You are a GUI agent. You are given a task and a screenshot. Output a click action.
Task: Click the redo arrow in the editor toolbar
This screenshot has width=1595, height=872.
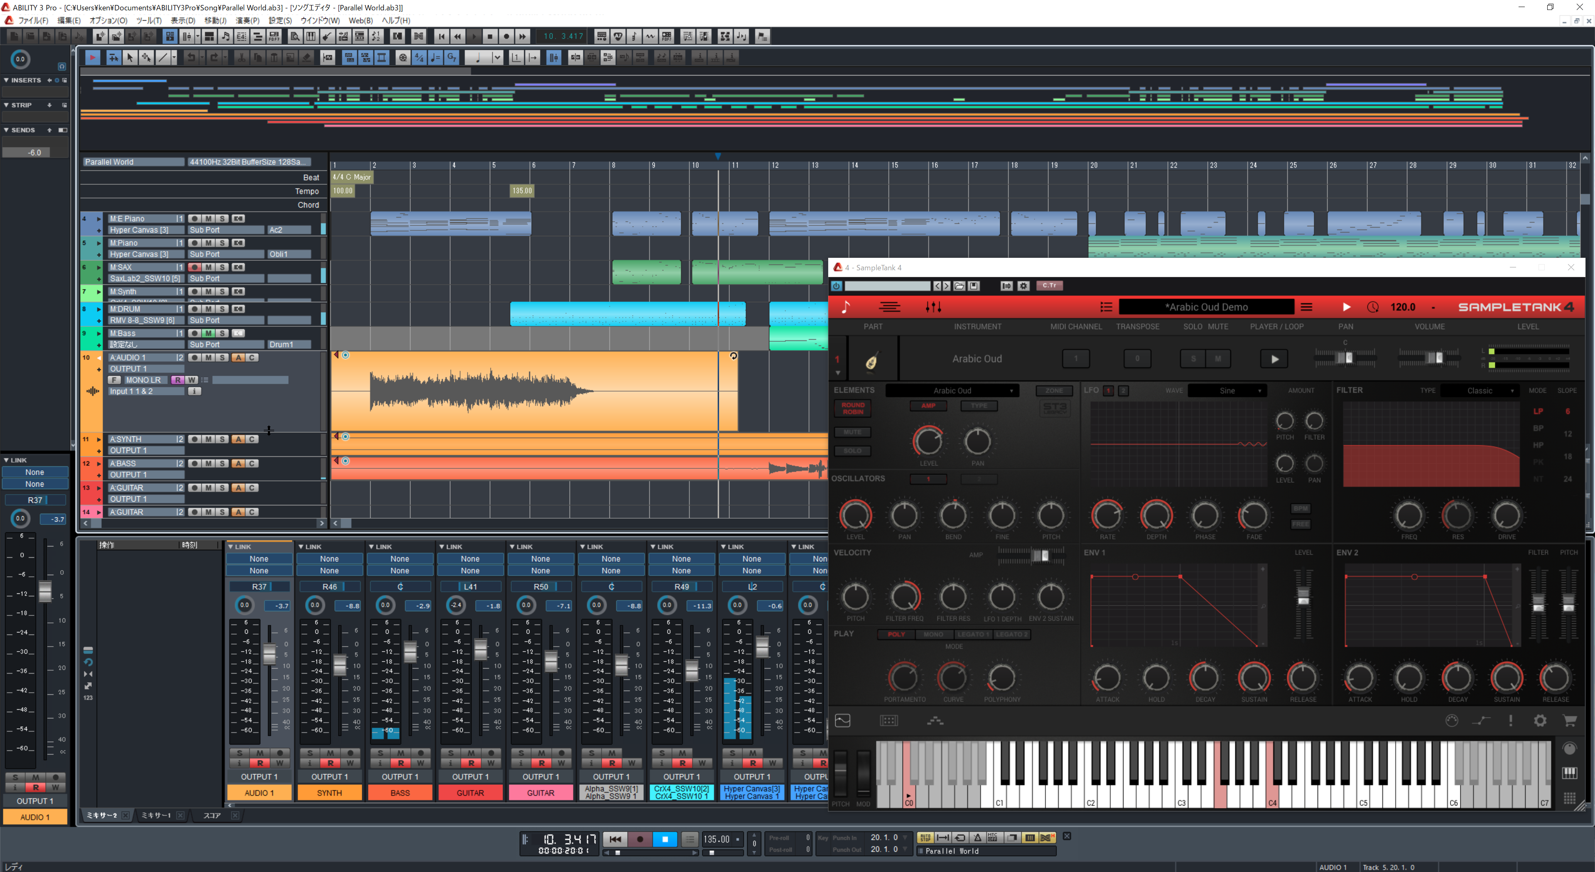[214, 58]
